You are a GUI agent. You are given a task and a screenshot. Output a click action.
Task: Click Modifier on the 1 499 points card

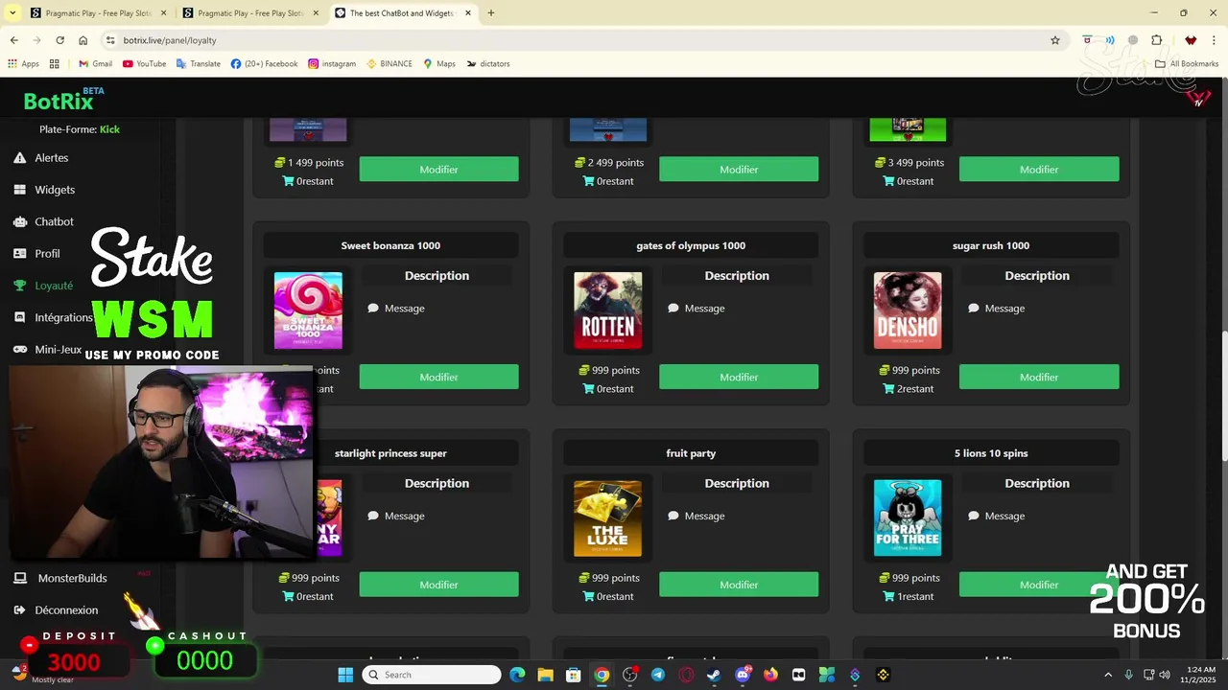438,169
